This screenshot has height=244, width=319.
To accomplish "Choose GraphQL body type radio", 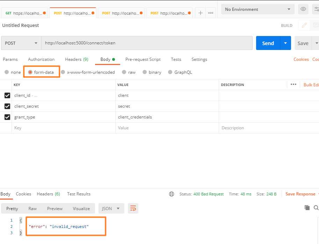I will click(x=170, y=72).
